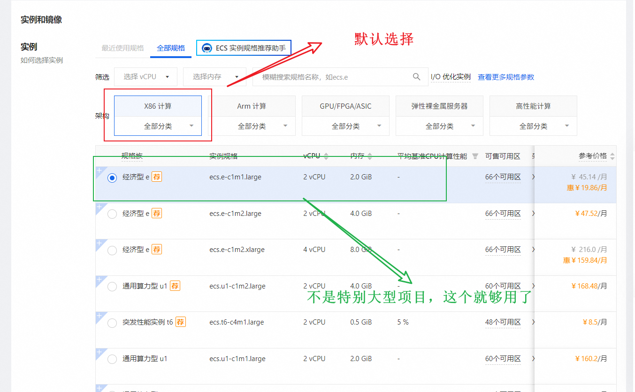Open 全部分类 dropdown under 弹性裸金属服务器
The width and height of the screenshot is (635, 392).
pos(439,126)
